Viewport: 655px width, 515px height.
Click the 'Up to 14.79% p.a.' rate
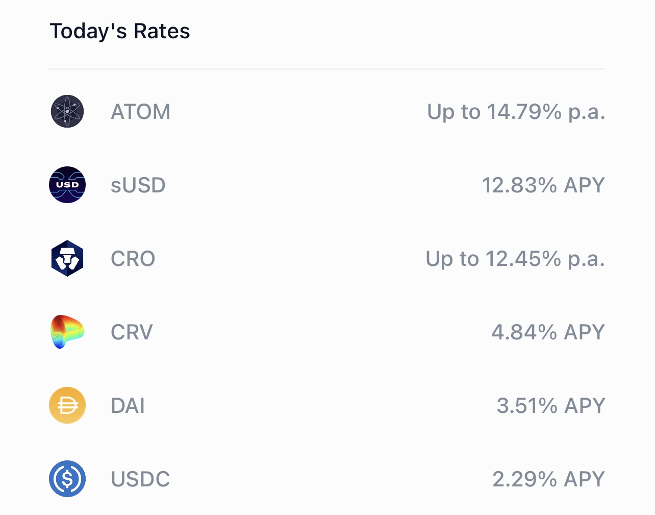click(x=516, y=112)
